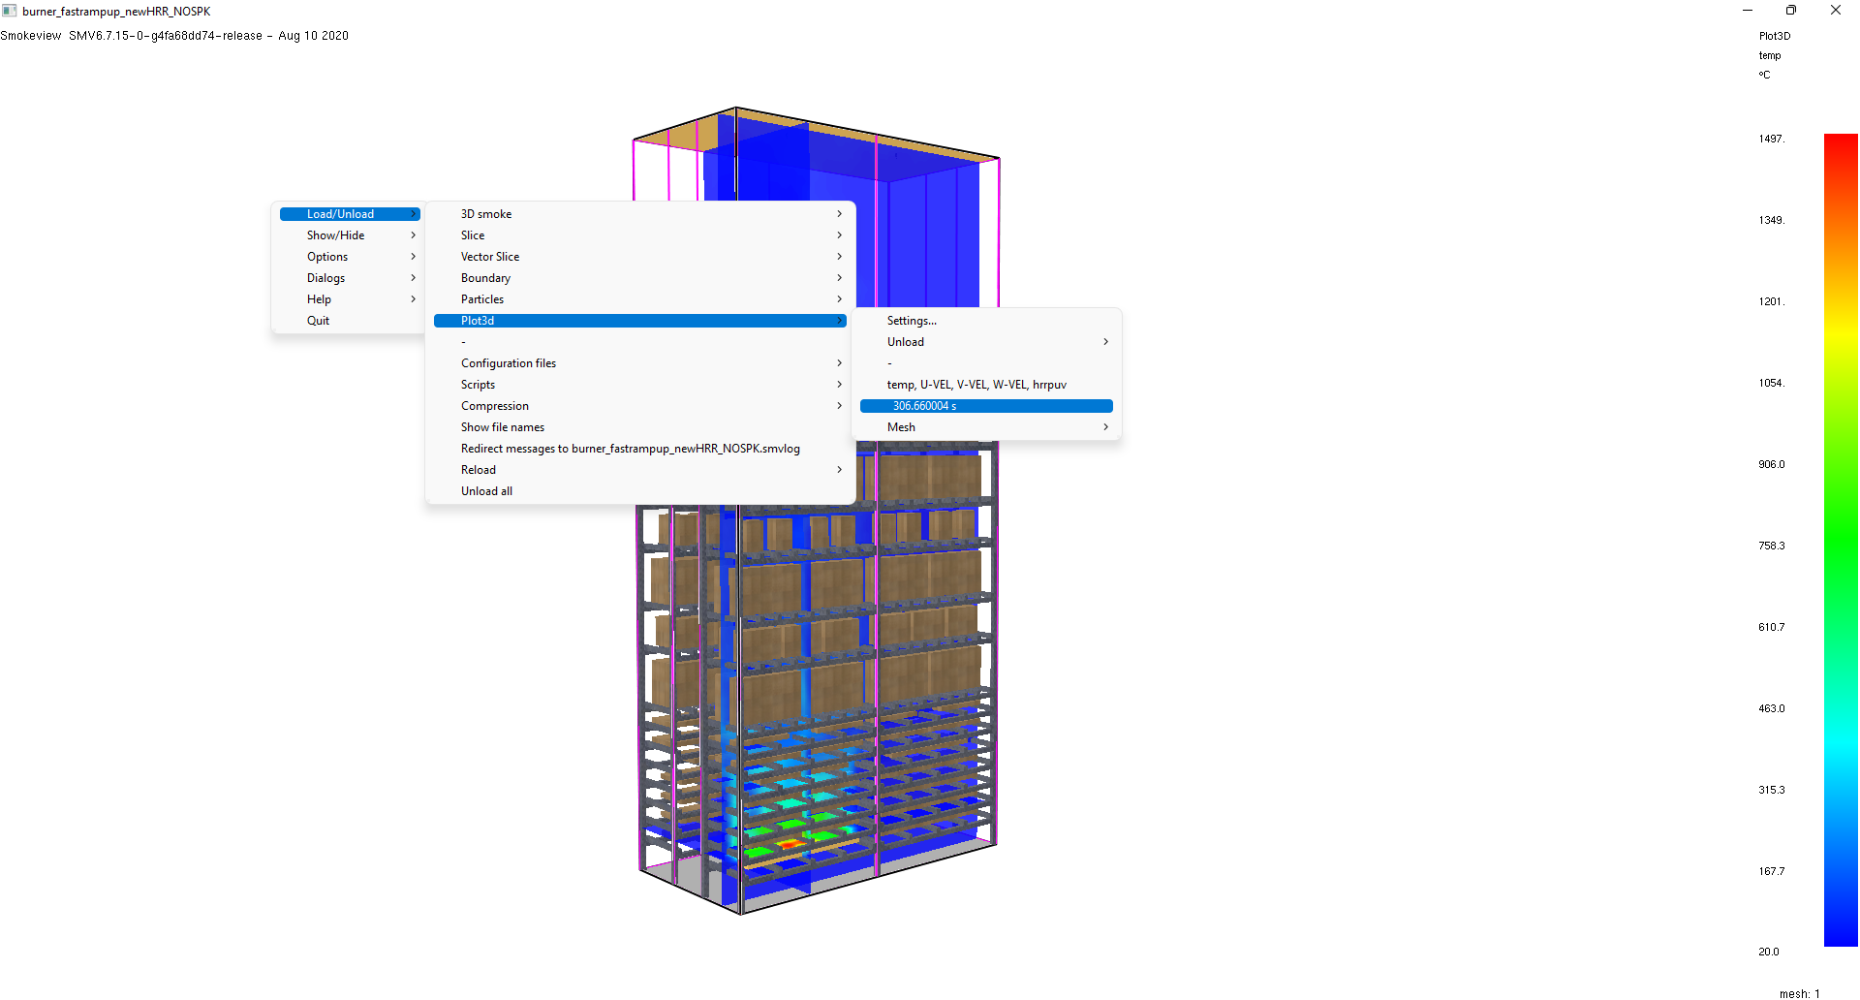Select Vector Slice from Load/Unload menu
This screenshot has height=1000, width=1860.
490,256
